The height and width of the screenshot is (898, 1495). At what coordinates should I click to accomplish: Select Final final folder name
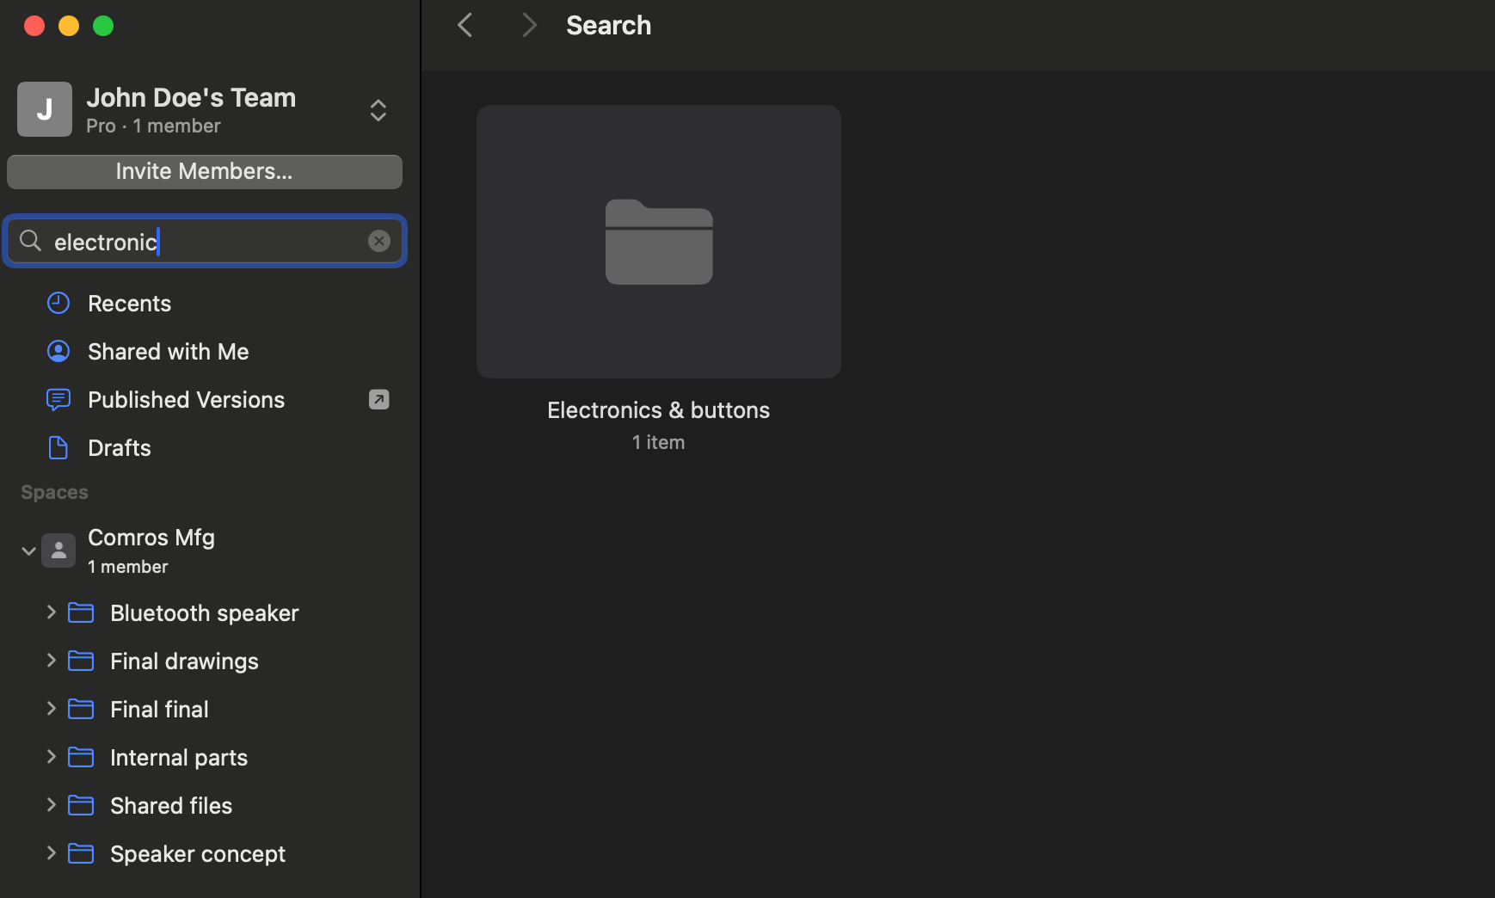coord(159,709)
